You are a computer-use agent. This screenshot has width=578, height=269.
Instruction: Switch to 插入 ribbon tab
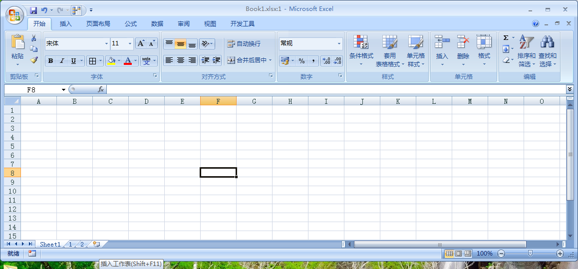coord(66,24)
